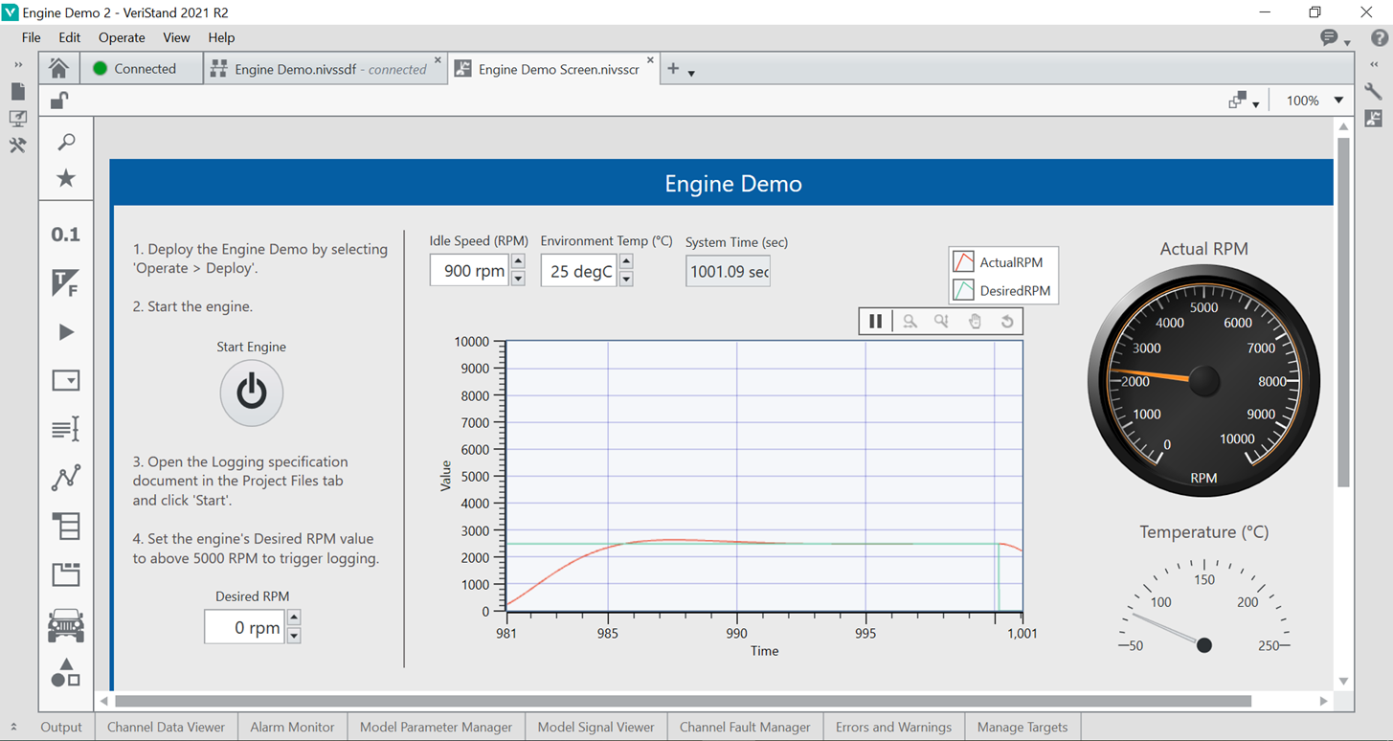1393x741 pixels.
Task: Open the Channel Data Viewer tab
Action: tap(166, 727)
